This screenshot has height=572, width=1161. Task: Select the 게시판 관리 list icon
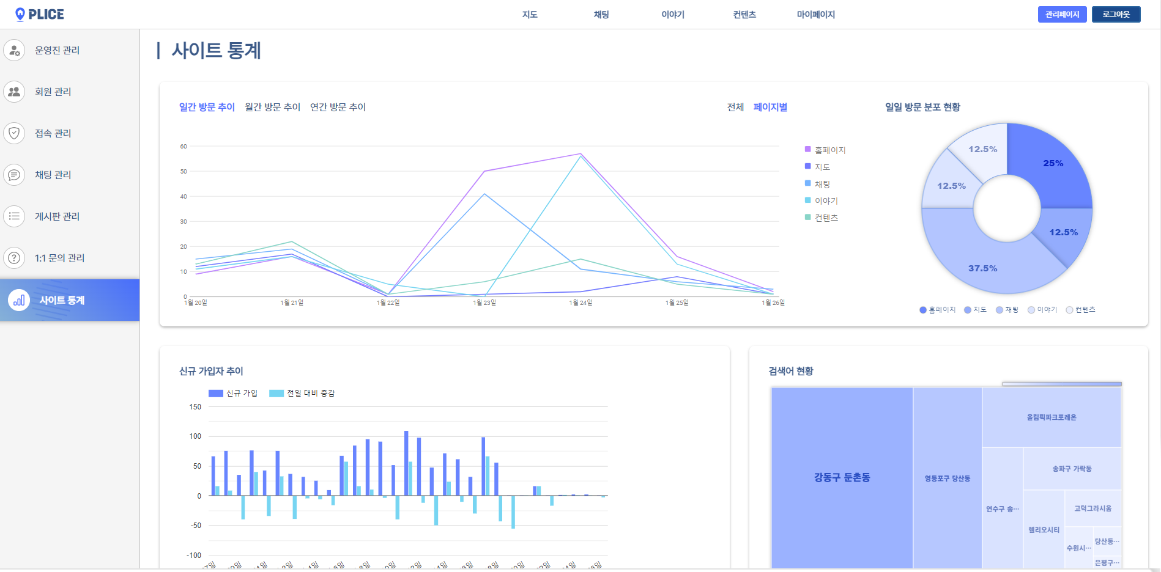15,216
